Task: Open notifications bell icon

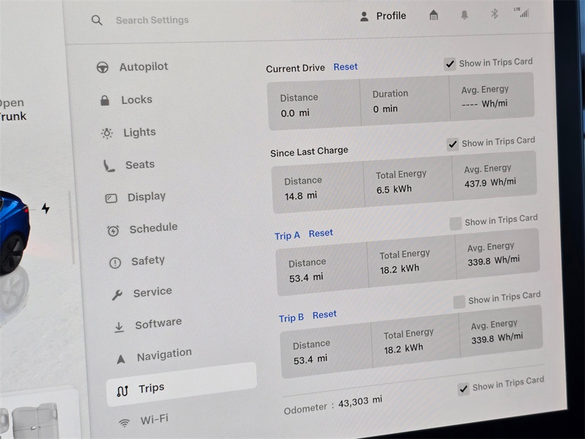Action: 465,15
